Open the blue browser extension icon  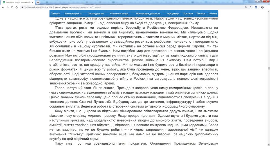pos(256,7)
